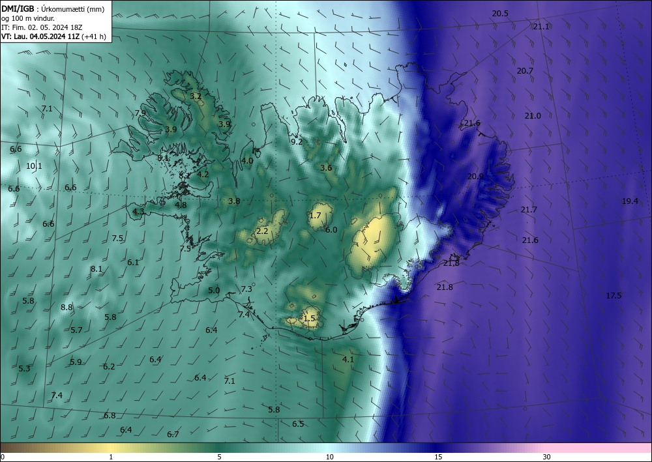Click the 1.7 value on the glacier

click(315, 215)
